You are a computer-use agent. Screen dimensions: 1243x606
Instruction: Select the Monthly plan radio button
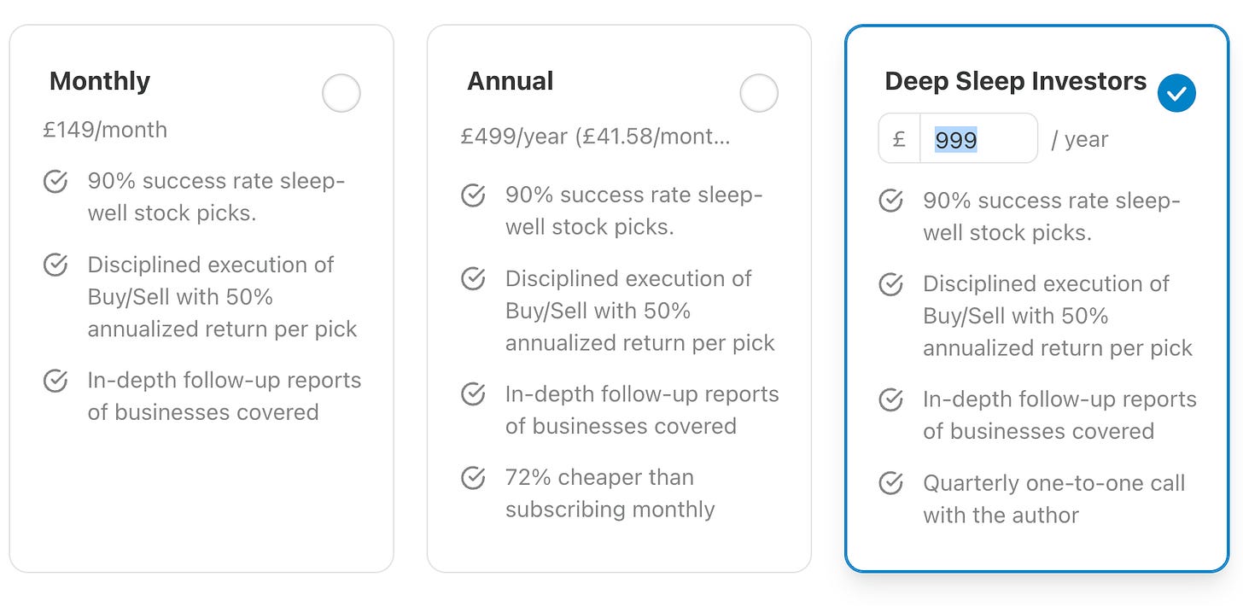341,93
